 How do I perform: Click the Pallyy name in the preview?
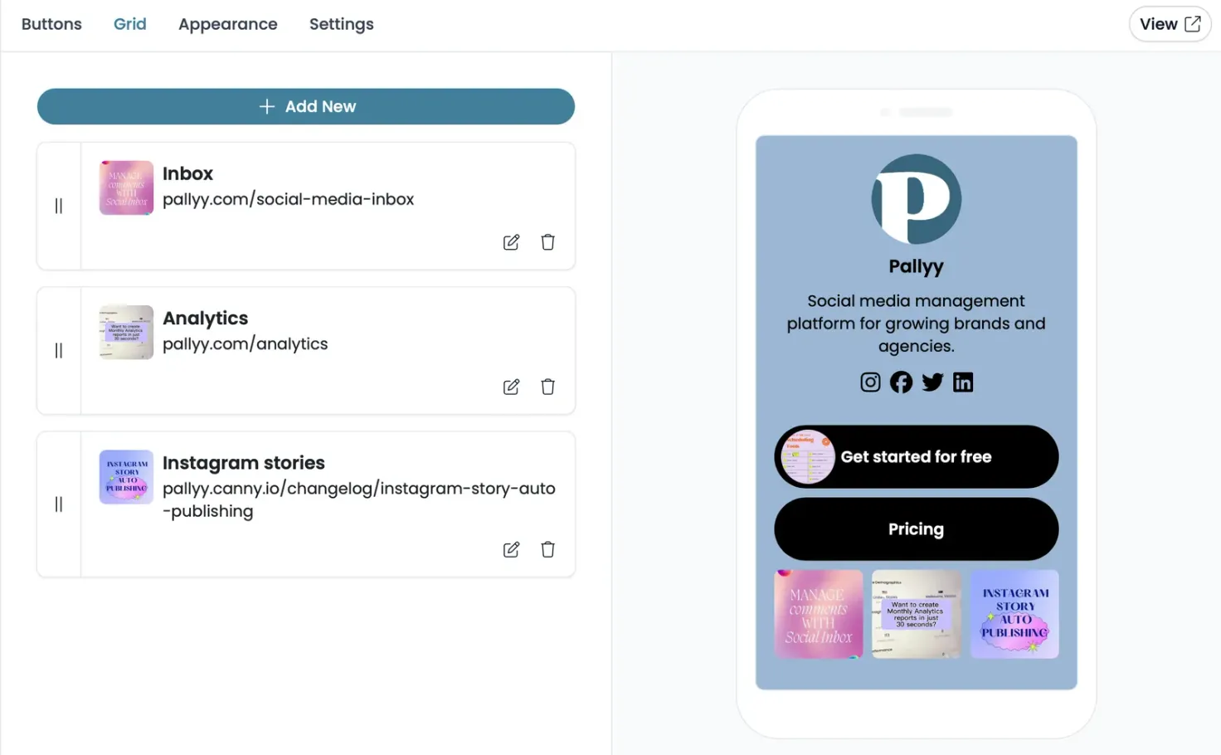pyautogui.click(x=917, y=266)
